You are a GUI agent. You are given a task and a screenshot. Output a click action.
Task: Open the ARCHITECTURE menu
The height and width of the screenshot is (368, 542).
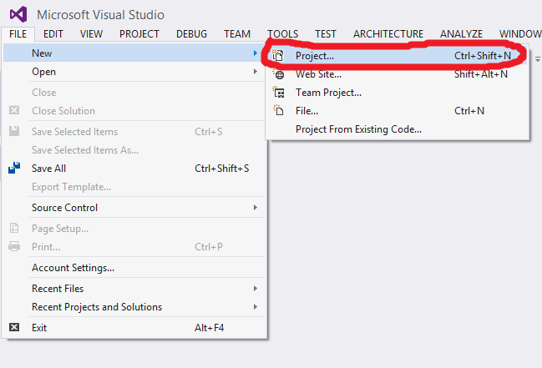(388, 34)
